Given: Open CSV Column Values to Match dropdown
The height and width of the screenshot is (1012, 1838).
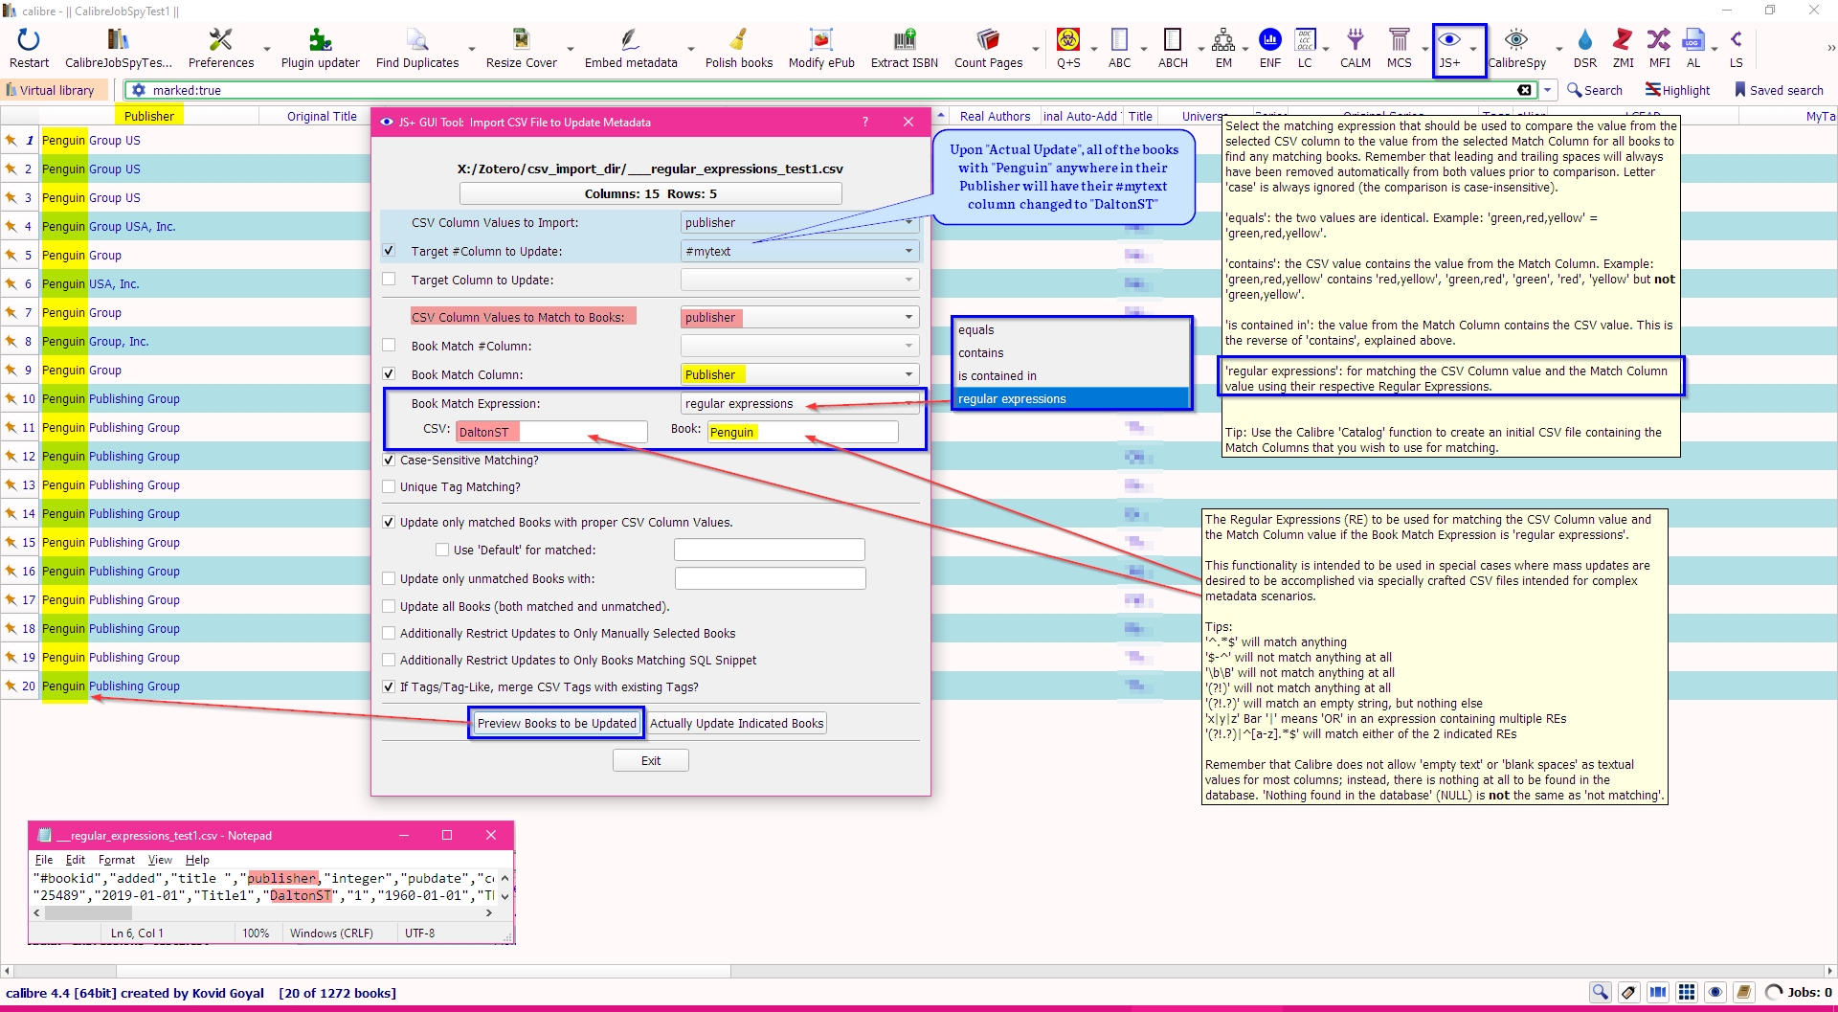Looking at the screenshot, I should click(x=799, y=317).
